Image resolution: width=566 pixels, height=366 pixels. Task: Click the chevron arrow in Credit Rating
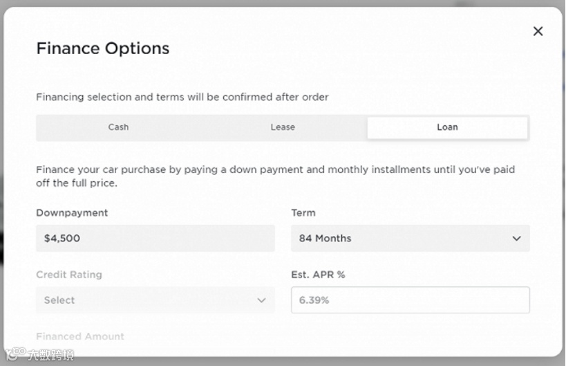(x=261, y=300)
